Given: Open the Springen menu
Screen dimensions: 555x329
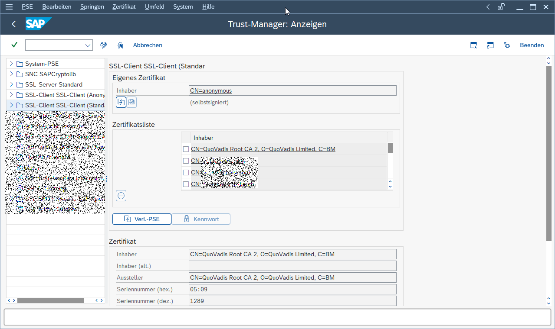Looking at the screenshot, I should 92,7.
